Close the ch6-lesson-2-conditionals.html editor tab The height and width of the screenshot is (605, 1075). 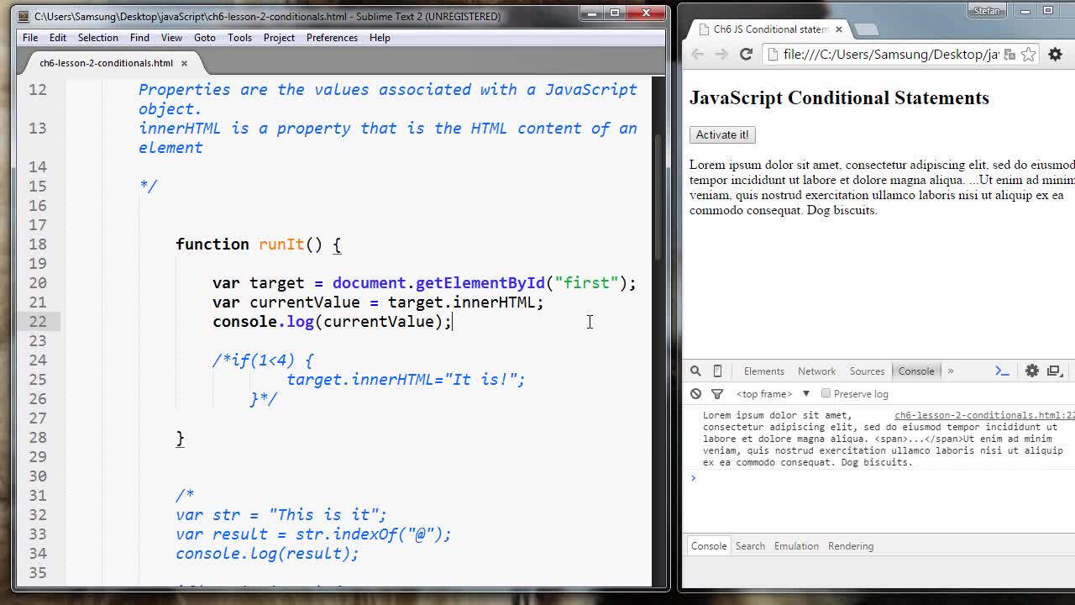(184, 63)
